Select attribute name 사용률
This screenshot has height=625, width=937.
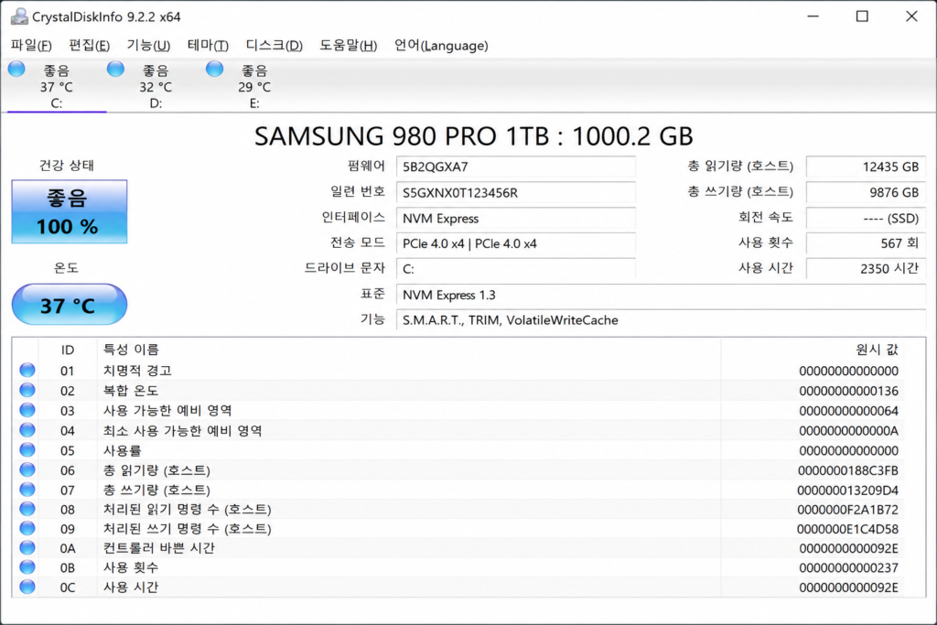123,450
